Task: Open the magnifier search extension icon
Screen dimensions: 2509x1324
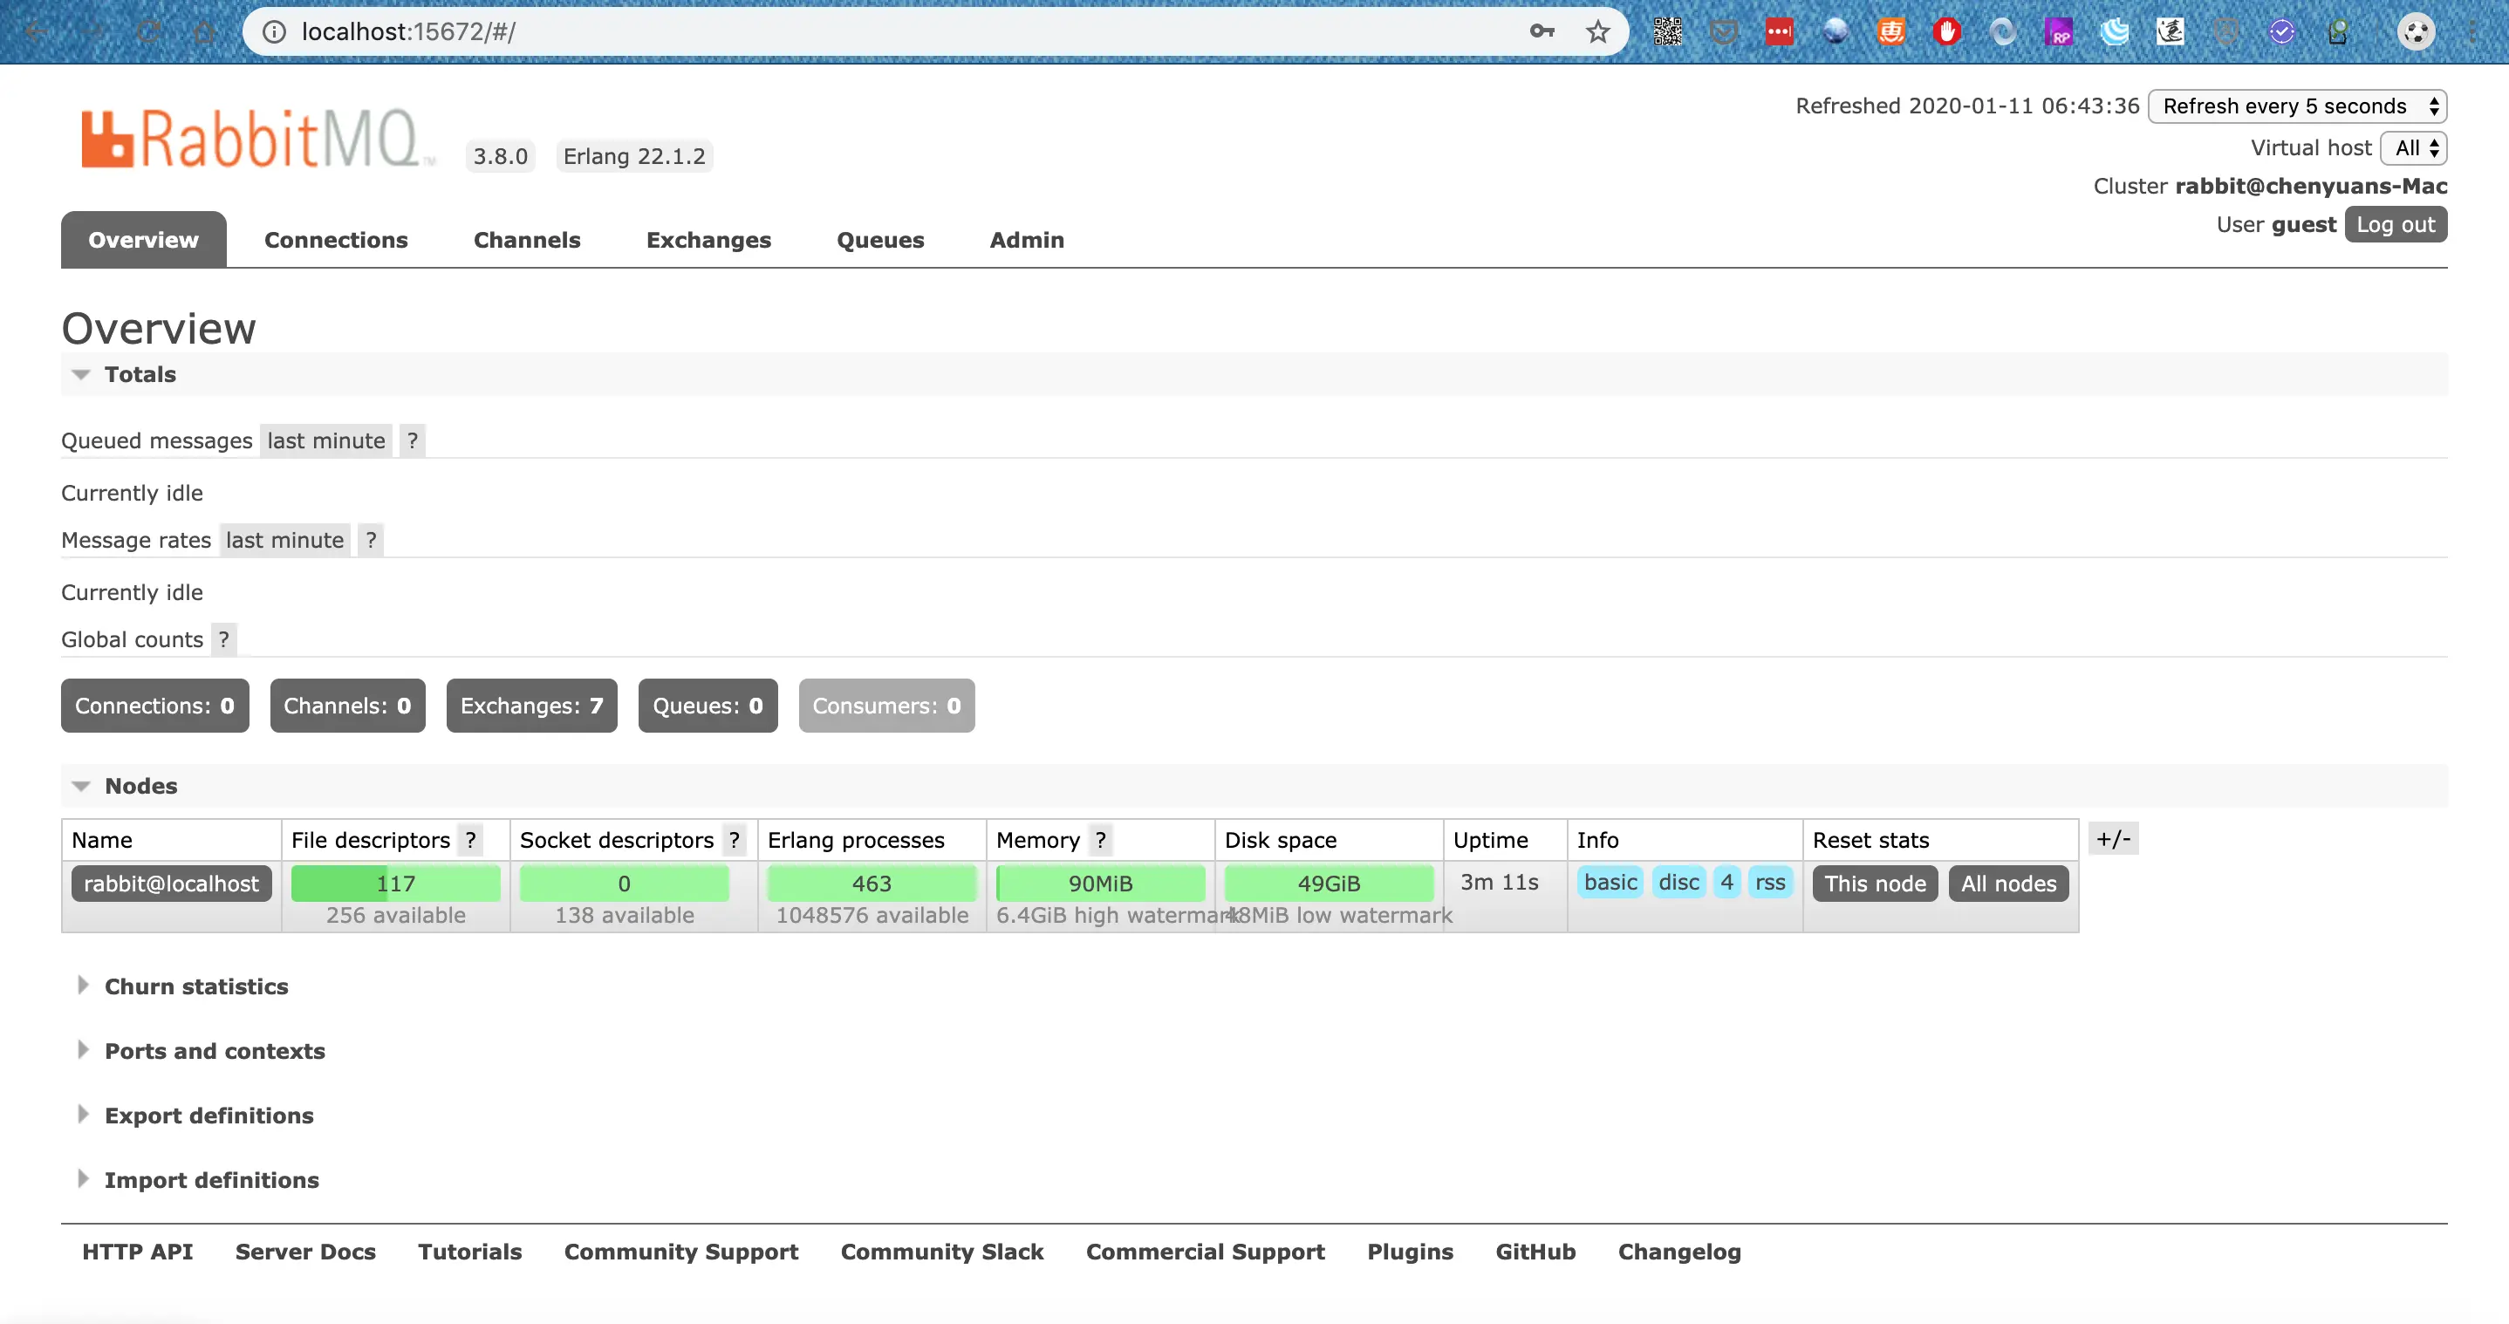Action: 2338,32
